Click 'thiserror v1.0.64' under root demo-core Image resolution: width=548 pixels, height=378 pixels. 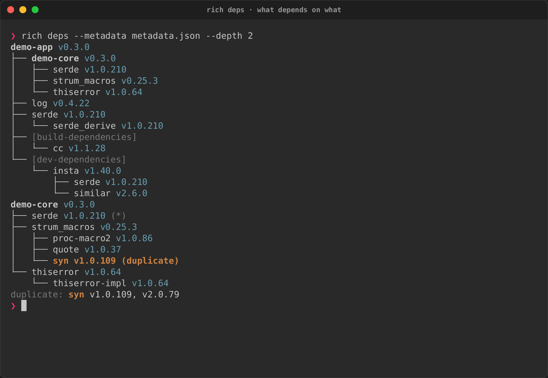pyautogui.click(x=76, y=272)
